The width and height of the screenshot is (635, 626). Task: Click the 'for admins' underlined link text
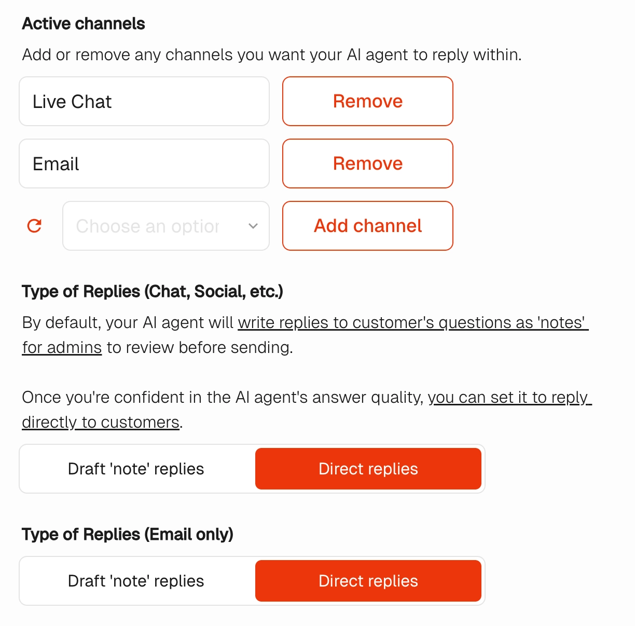(x=62, y=347)
